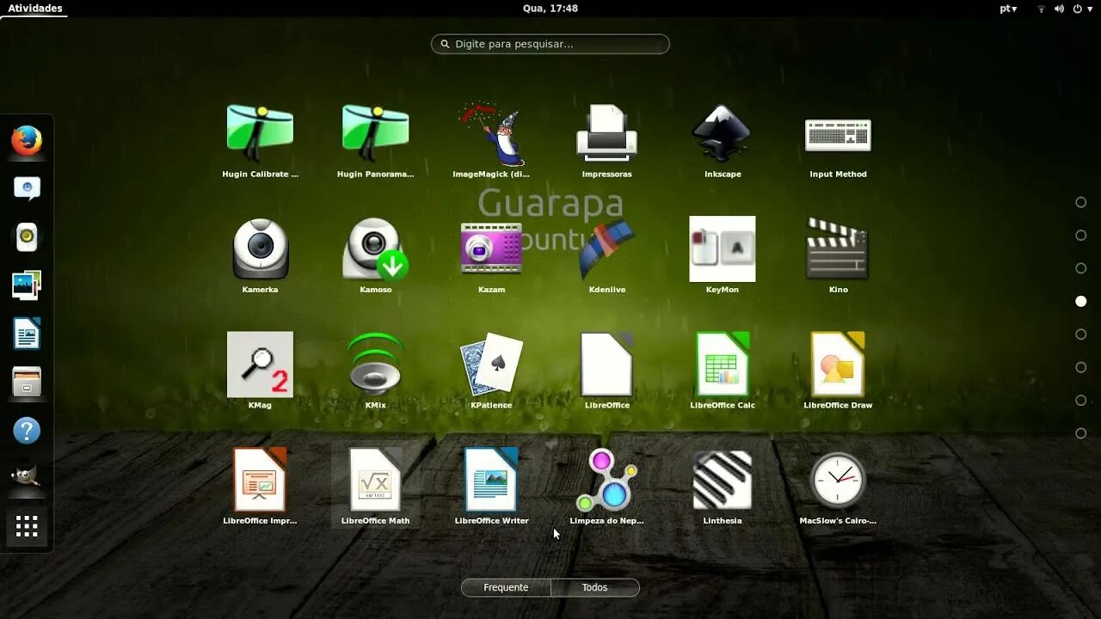The image size is (1101, 619).
Task: Launch KMag magnifier app
Action: click(260, 372)
